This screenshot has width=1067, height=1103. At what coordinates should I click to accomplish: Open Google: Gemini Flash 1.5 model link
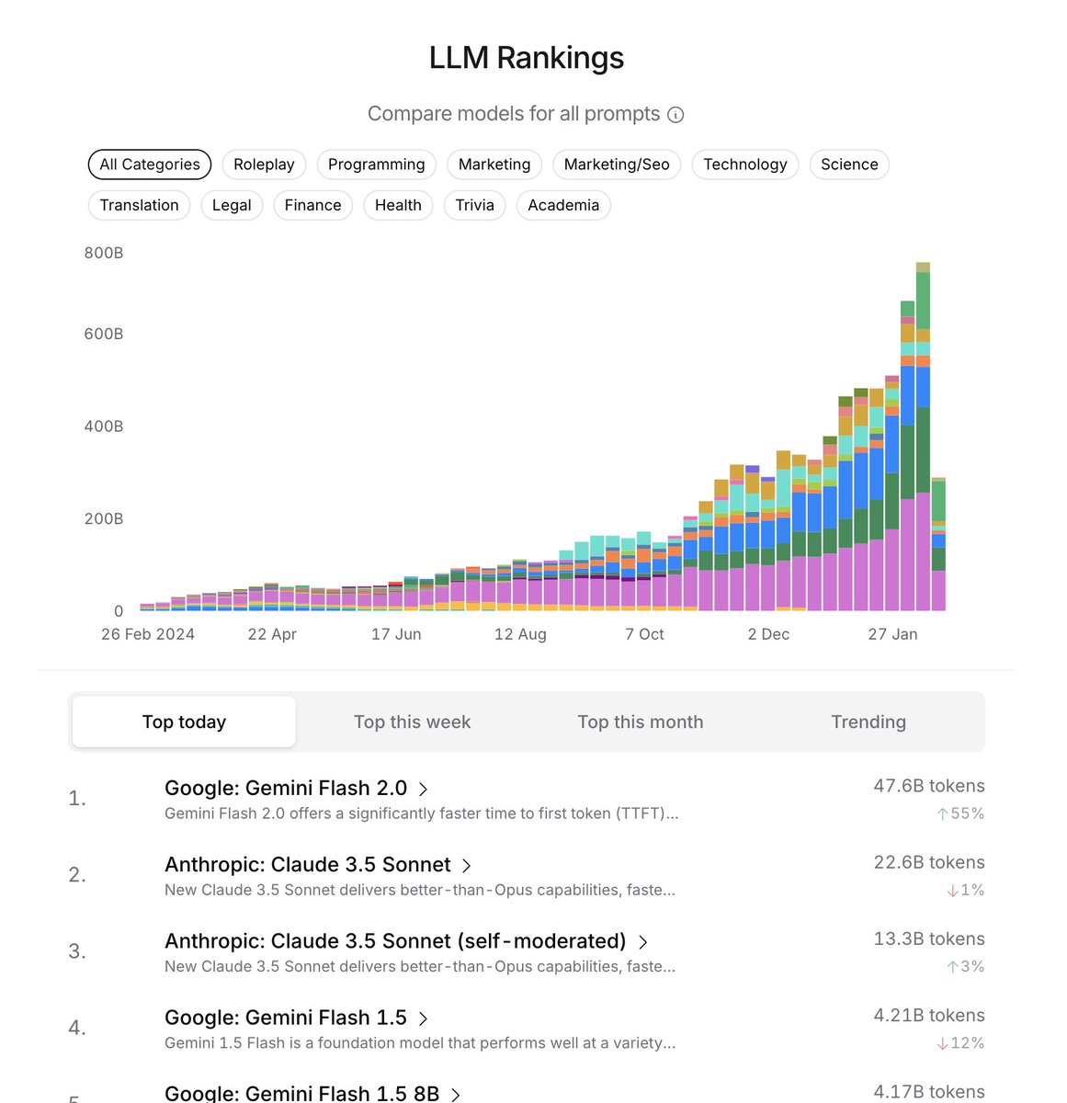click(286, 1018)
